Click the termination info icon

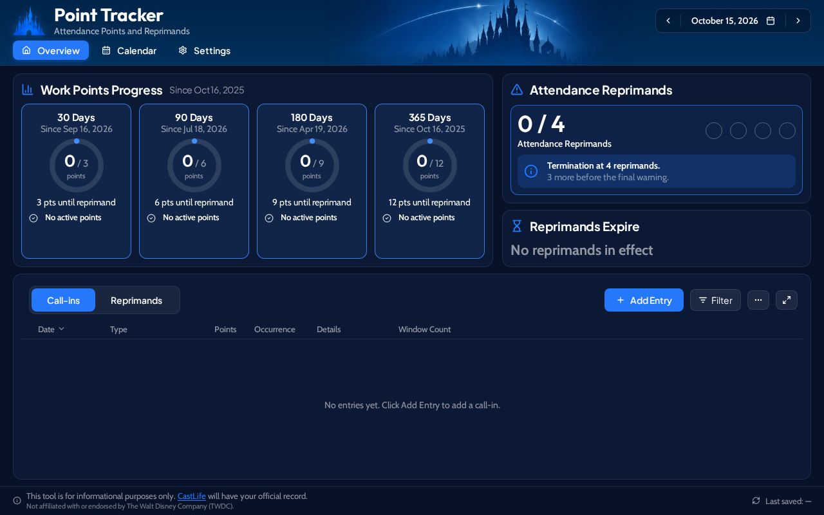coord(531,171)
